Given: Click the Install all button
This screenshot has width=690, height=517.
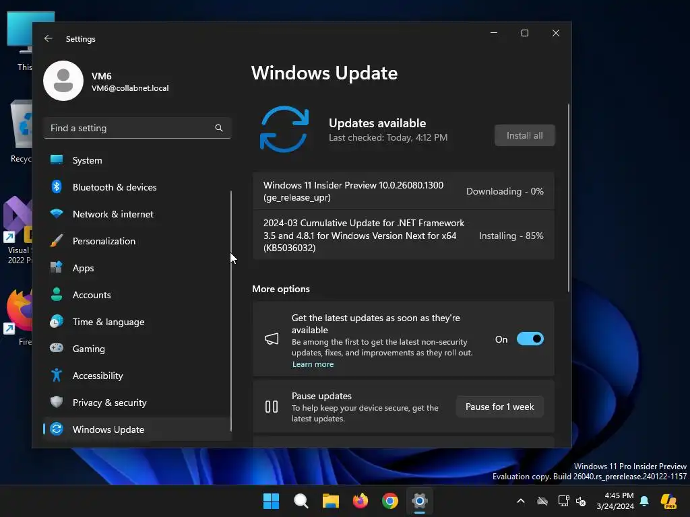Looking at the screenshot, I should 524,135.
